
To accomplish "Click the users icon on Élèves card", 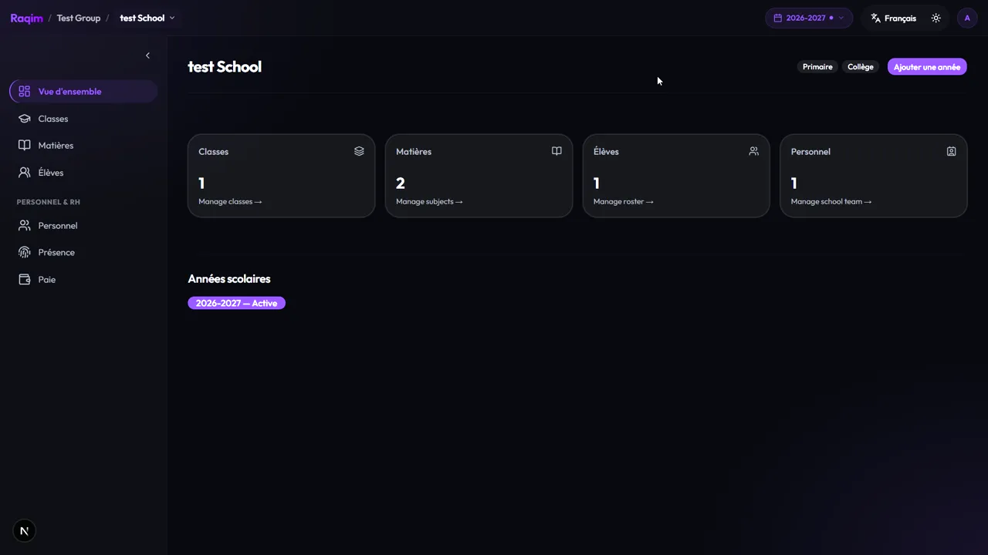I will coord(754,151).
